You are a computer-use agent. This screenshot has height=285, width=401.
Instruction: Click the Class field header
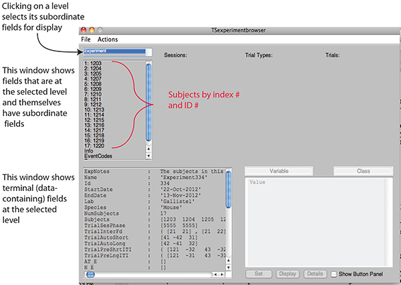click(363, 172)
